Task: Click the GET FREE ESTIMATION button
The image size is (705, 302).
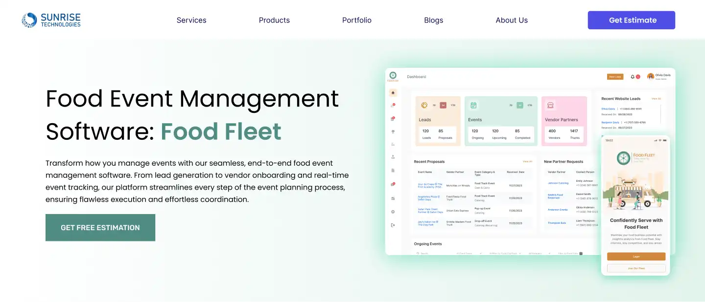Action: (x=100, y=227)
